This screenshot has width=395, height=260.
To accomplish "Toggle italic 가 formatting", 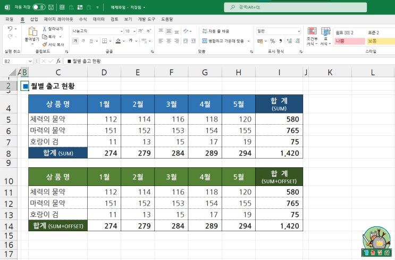I will pos(83,40).
